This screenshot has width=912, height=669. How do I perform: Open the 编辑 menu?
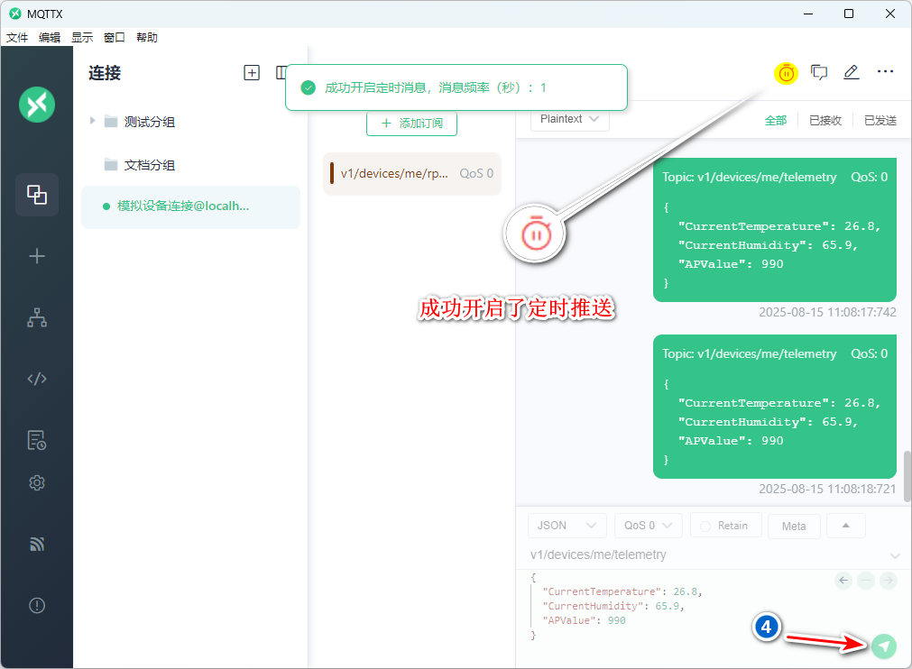pos(50,38)
